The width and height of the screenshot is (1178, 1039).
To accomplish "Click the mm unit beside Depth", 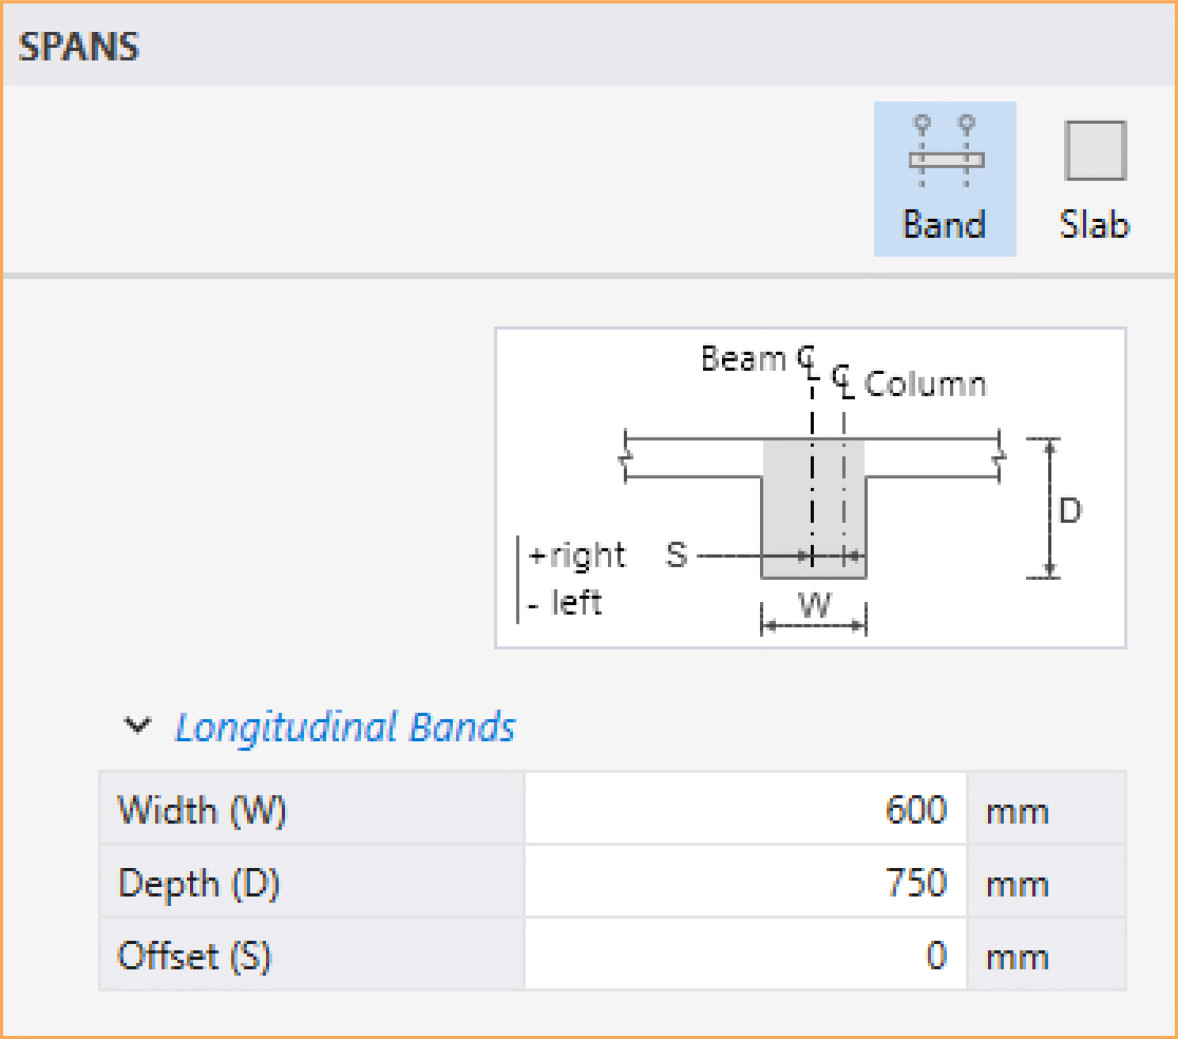I will 1017,885.
